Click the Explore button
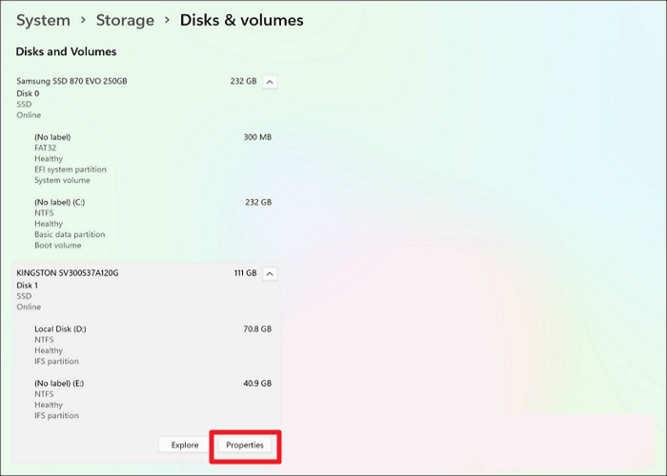The width and height of the screenshot is (667, 476). 185,445
